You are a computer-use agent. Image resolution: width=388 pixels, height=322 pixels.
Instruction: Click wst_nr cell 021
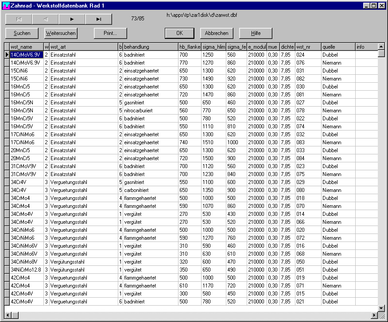pyautogui.click(x=308, y=302)
